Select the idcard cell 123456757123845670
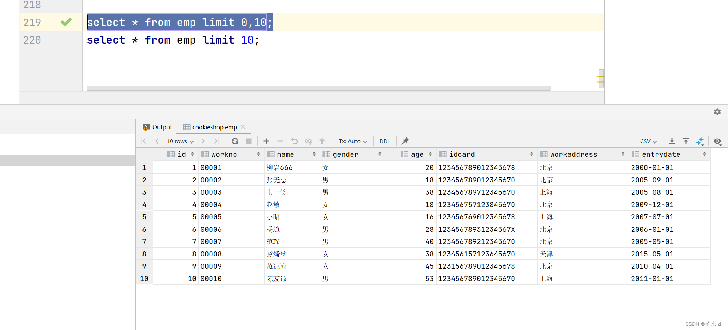728x330 pixels. click(486, 205)
